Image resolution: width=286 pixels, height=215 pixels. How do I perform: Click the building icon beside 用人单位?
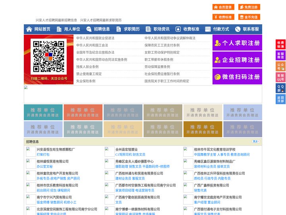[59, 29]
